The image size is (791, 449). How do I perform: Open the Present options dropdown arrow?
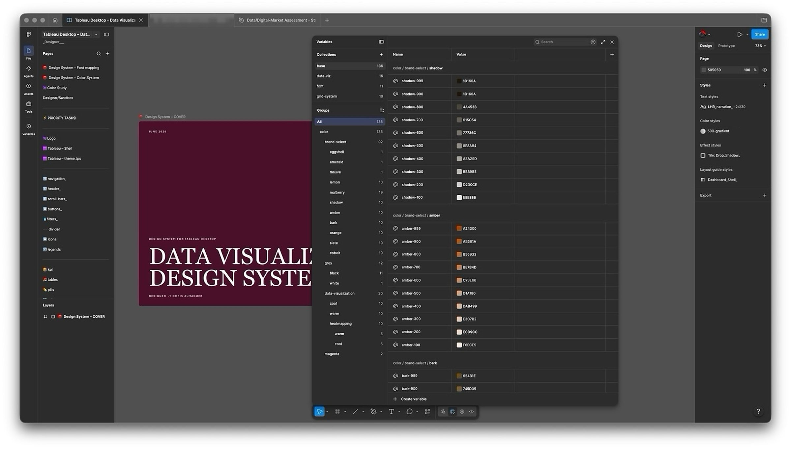(747, 35)
